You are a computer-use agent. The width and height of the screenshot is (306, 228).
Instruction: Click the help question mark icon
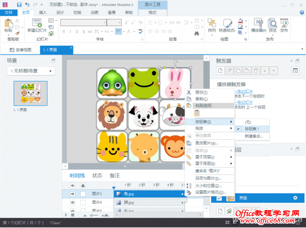(x=302, y=13)
